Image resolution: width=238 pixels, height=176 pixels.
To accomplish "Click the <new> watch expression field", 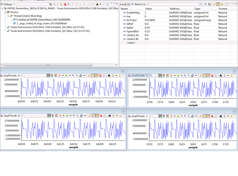I will click(131, 43).
